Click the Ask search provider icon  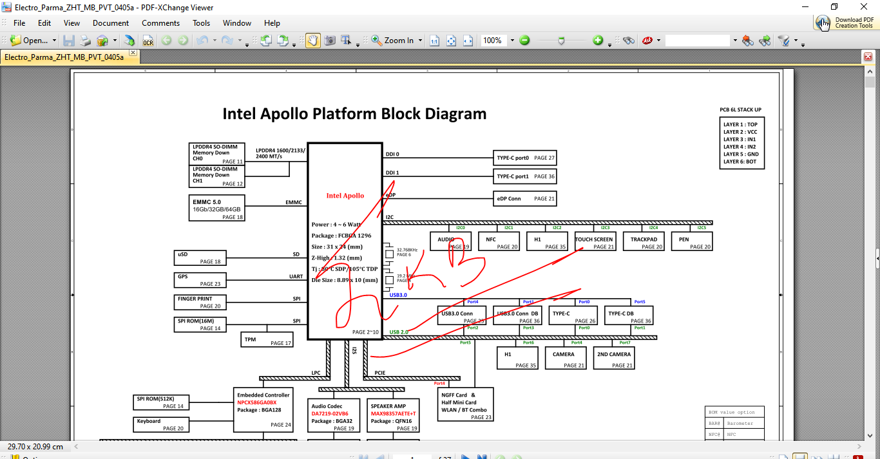point(647,40)
